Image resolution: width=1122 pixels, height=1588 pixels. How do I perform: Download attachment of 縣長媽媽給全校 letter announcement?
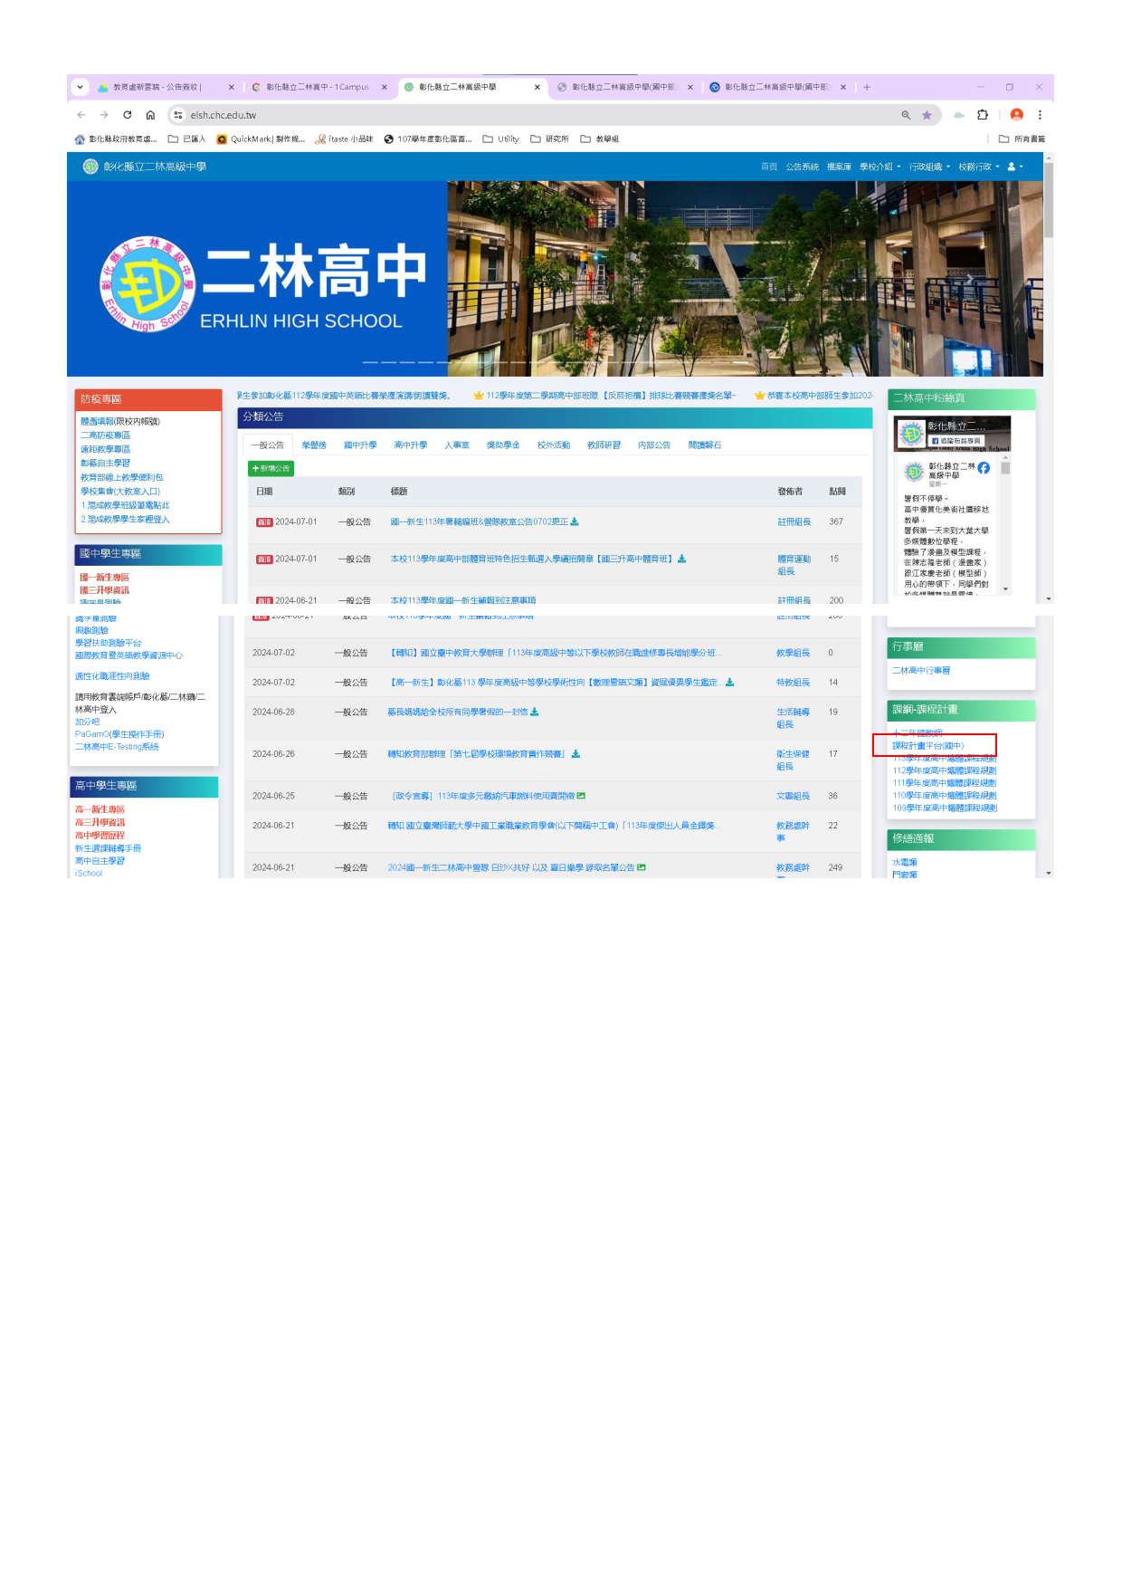535,712
